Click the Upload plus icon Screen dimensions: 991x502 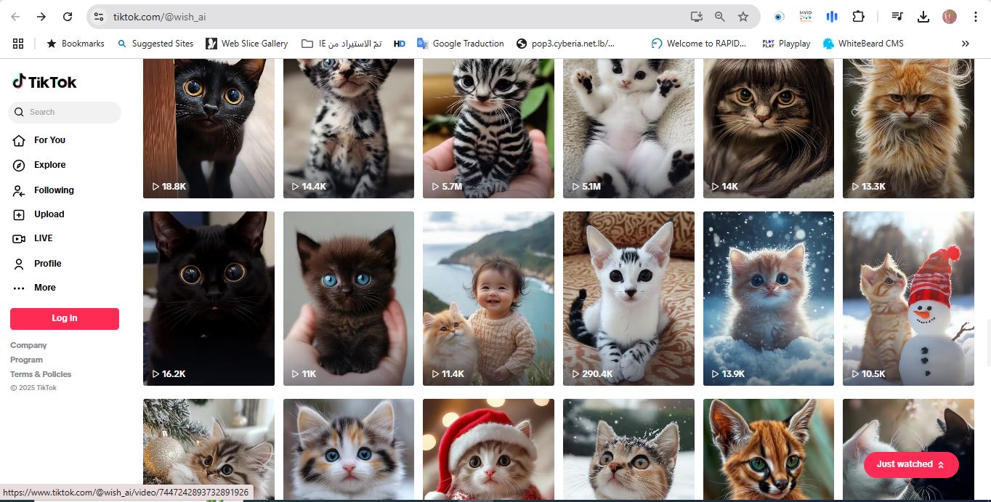click(x=19, y=214)
